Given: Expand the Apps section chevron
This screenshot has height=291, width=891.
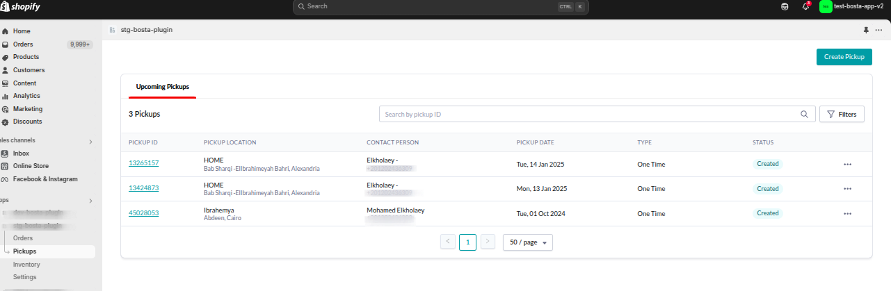Looking at the screenshot, I should 90,200.
